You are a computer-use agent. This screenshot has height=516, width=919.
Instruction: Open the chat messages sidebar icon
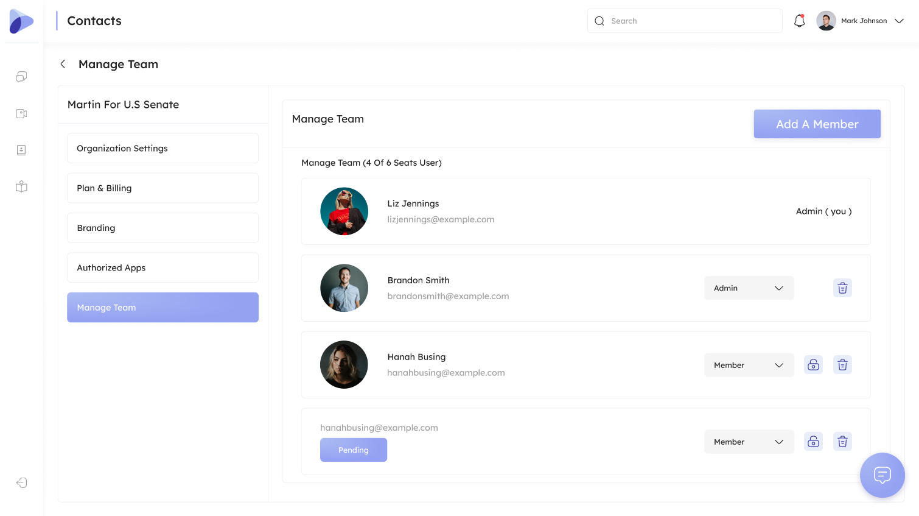tap(21, 77)
